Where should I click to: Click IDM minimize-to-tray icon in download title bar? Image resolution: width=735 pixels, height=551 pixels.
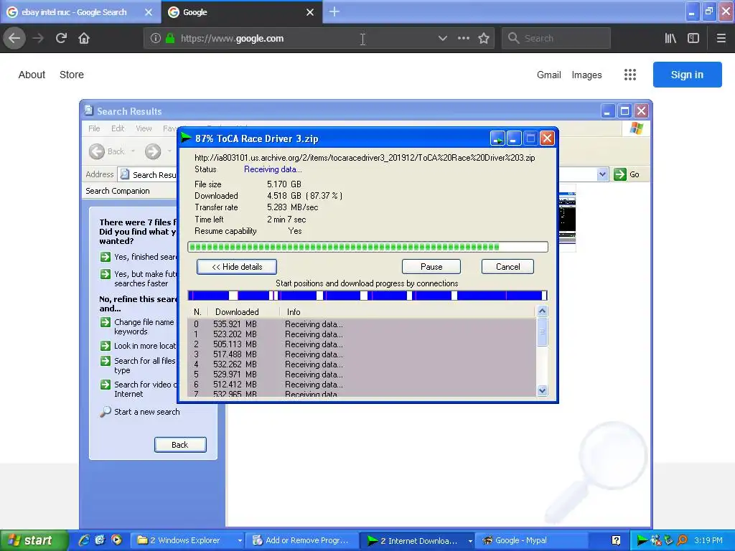click(497, 138)
